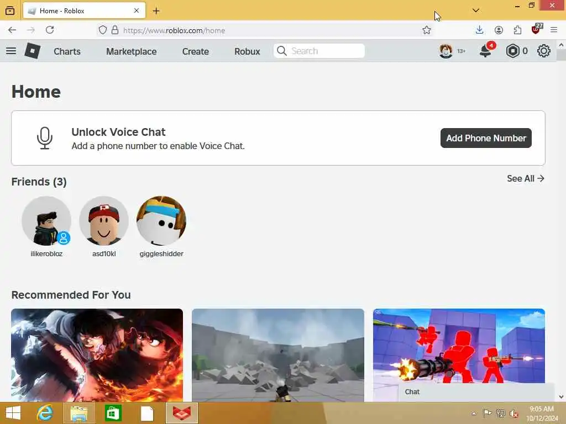Open the uBlock Origin extension icon
566x424 pixels.
(536, 29)
